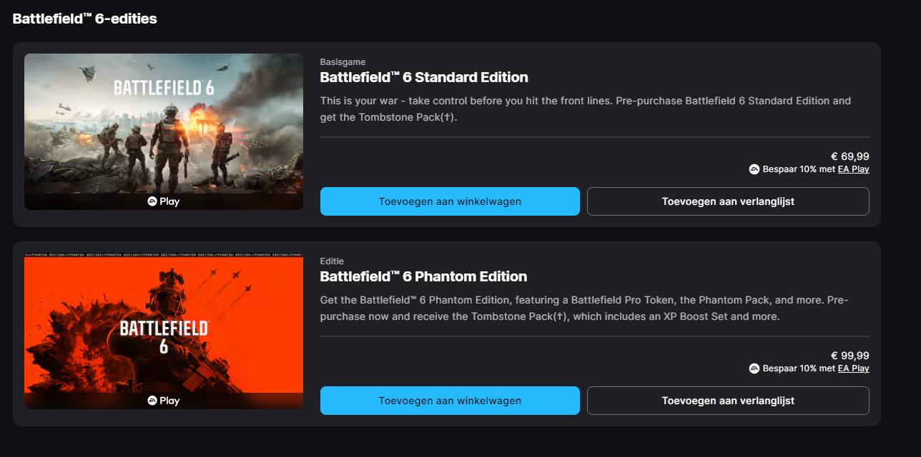Click the Basisgame label above Standard Edition
921x457 pixels.
343,62
